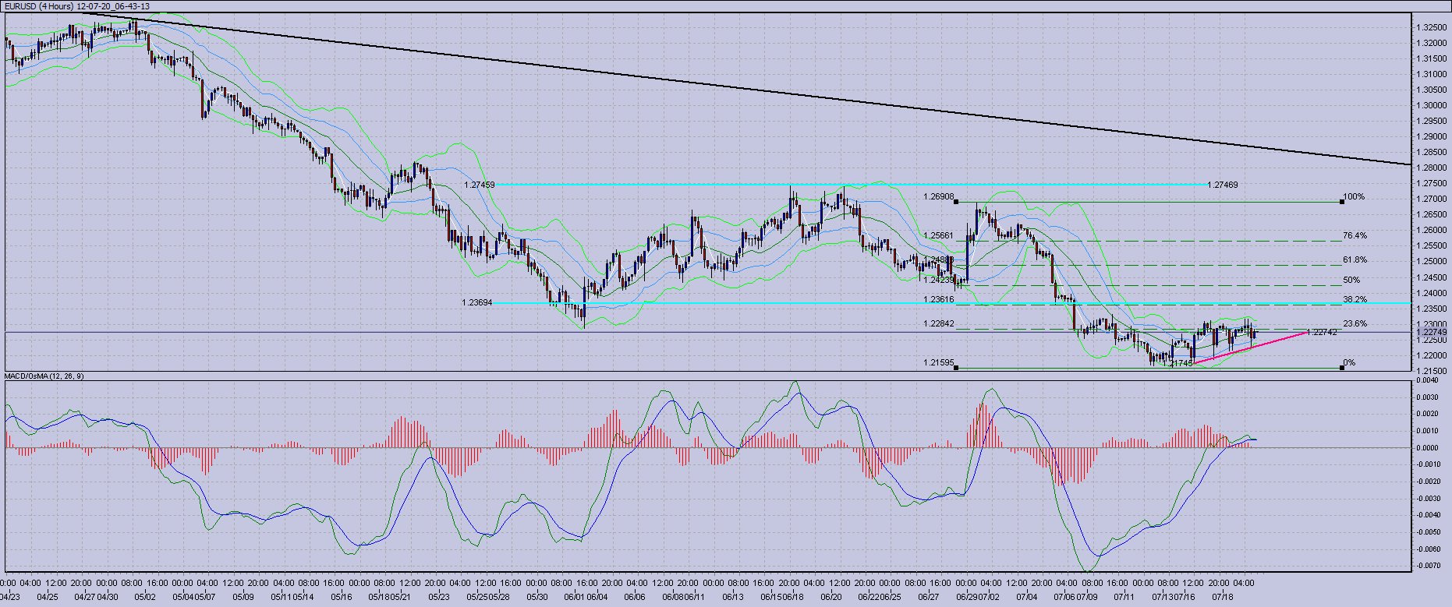
Task: Click the Fibonacci 100% level label
Action: (x=1355, y=197)
